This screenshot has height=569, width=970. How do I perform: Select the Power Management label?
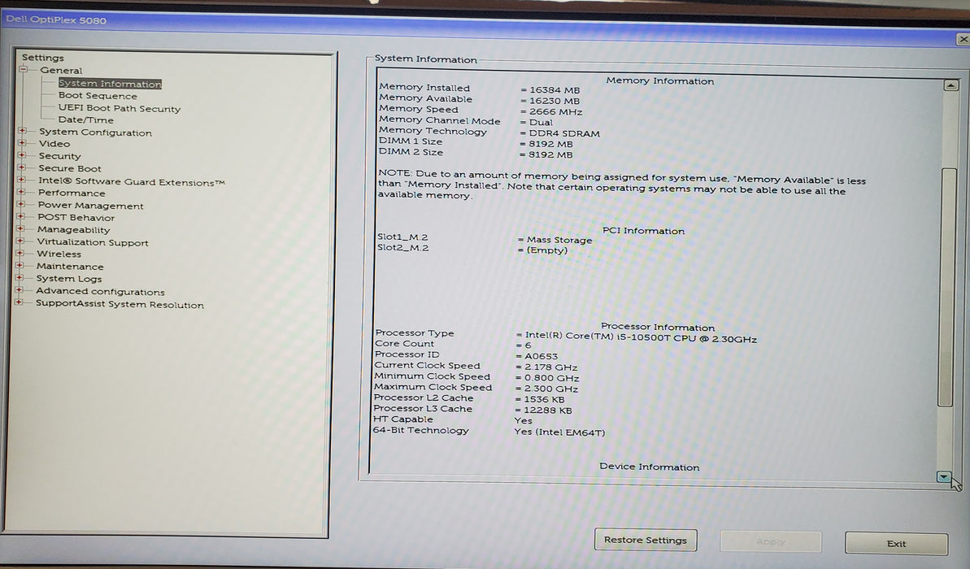pyautogui.click(x=90, y=206)
